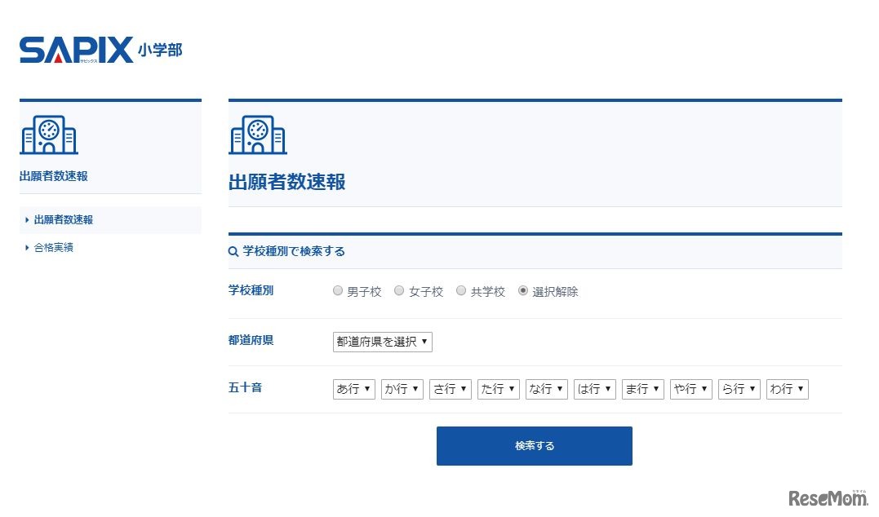The image size is (879, 517).
Task: Select the 選択解除 radio button
Action: click(x=523, y=290)
